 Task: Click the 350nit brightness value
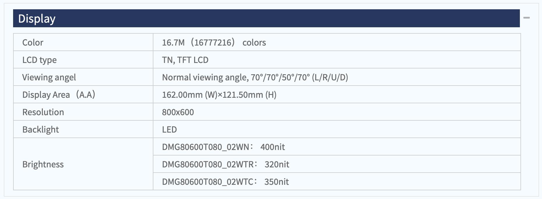click(277, 182)
